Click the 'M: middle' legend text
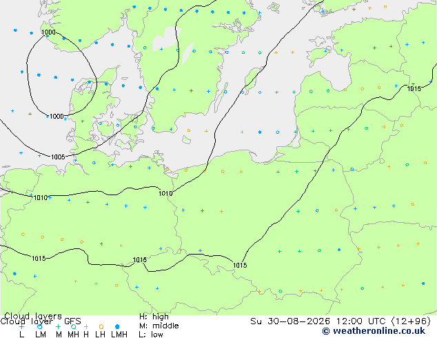Viewport: 437px width, 338px height. coord(159,326)
